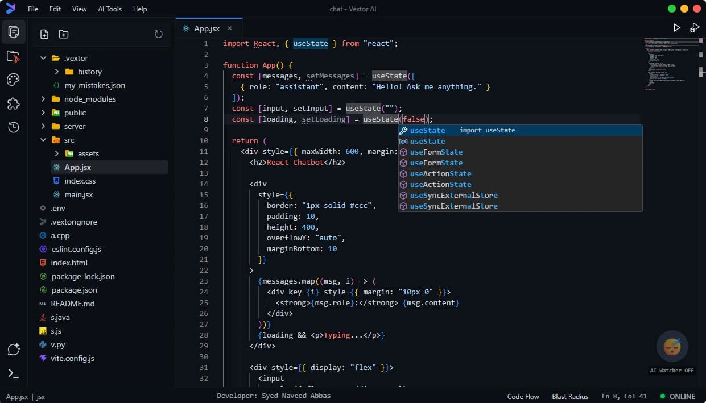Viewport: 706px width, 403px height.
Task: Click the wrench icon beside useState suggestion
Action: [x=403, y=130]
